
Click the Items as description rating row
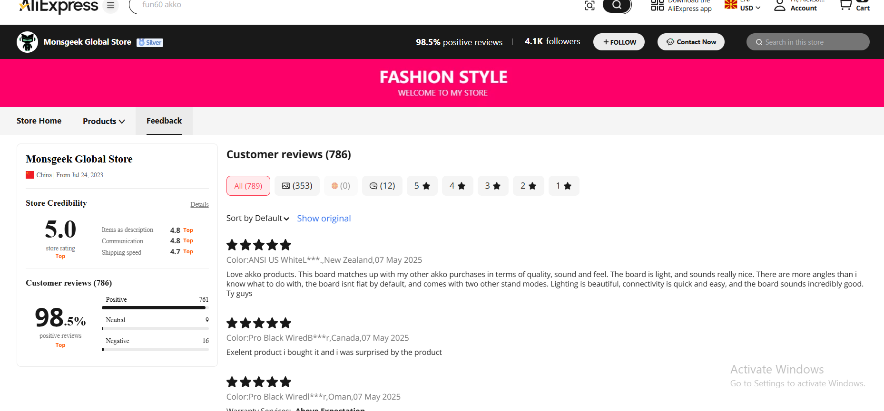coord(147,230)
